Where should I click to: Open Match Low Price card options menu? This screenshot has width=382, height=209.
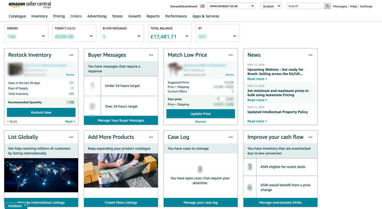tap(231, 55)
